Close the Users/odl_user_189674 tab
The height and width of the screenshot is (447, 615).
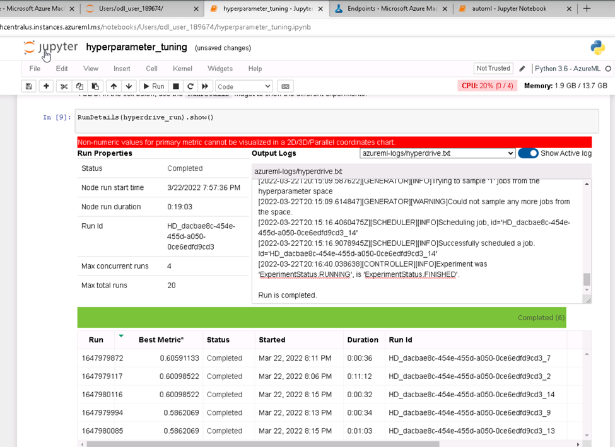click(x=196, y=9)
